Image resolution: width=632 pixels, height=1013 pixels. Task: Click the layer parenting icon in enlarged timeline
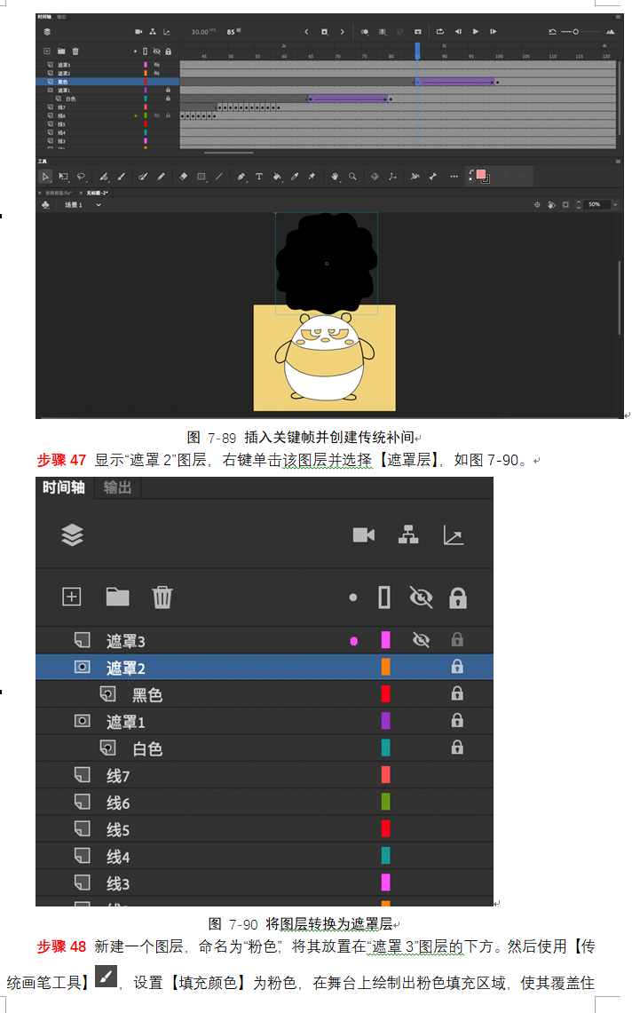(x=408, y=535)
